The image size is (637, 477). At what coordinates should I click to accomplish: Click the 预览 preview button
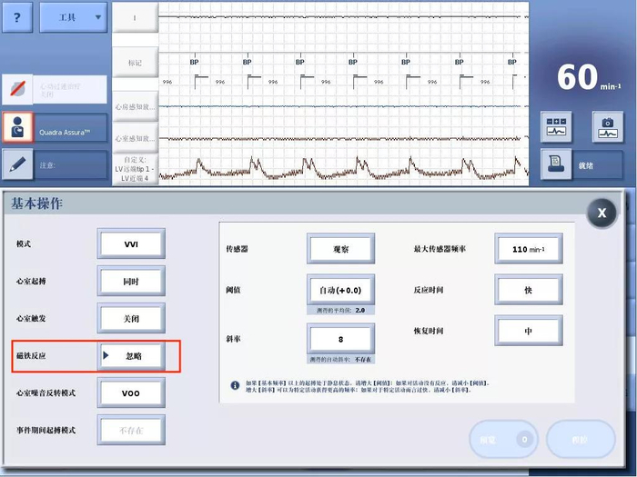(504, 439)
